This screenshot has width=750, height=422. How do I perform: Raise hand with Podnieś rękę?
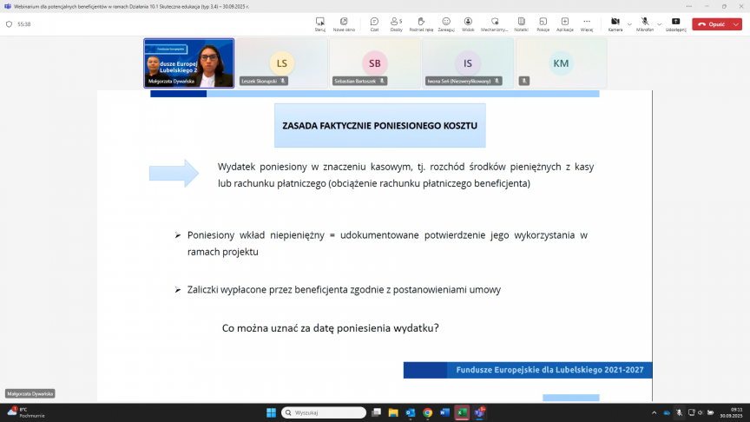point(421,23)
